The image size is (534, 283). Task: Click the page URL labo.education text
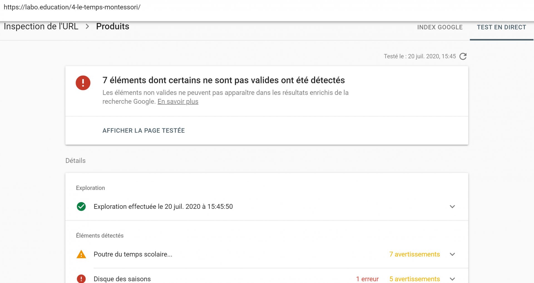click(72, 7)
